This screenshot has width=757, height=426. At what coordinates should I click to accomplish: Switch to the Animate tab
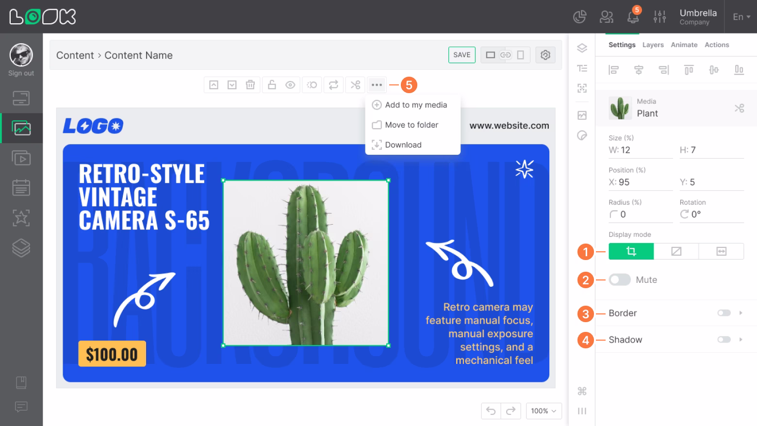tap(684, 45)
